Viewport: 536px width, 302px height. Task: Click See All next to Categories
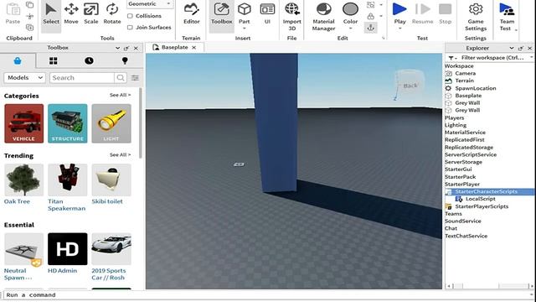[120, 95]
